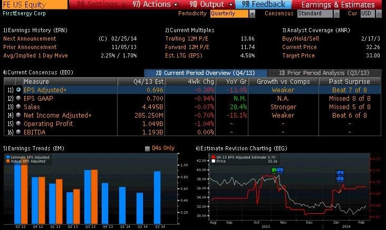Click the red Q4 13 EPS Estimate legend swatch
Viewport: 386px width, 230px height.
[x=213, y=157]
